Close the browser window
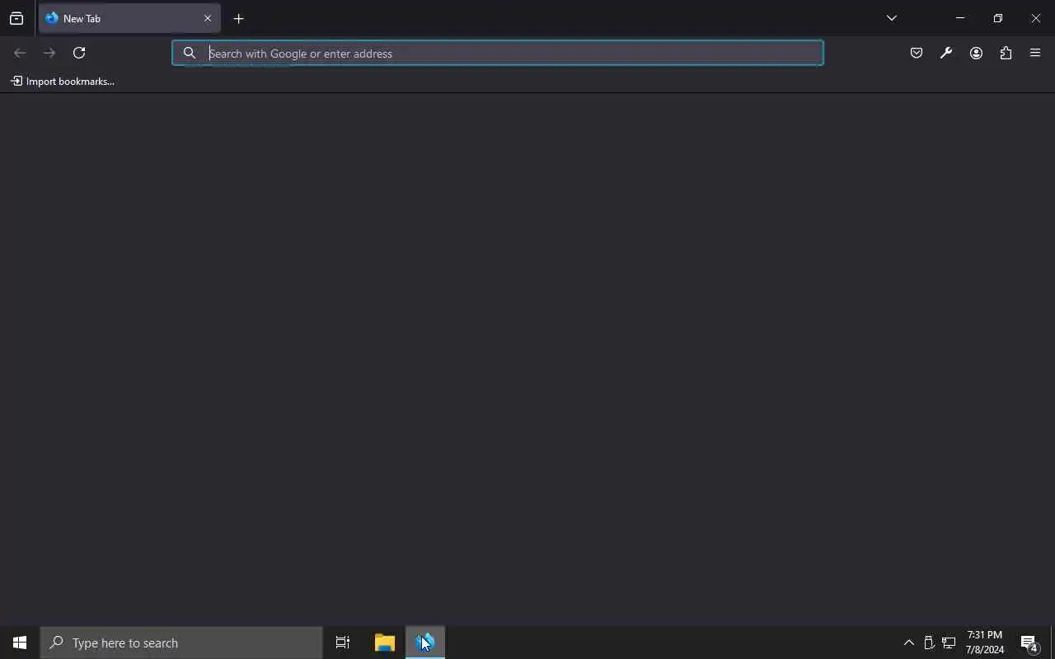 (x=1036, y=18)
